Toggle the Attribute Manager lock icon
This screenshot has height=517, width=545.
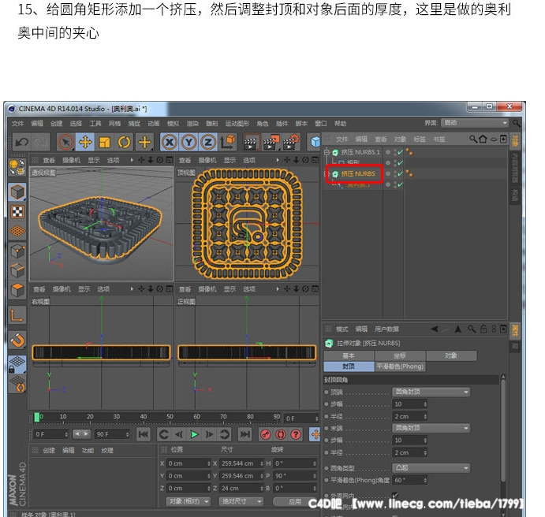pyautogui.click(x=483, y=329)
